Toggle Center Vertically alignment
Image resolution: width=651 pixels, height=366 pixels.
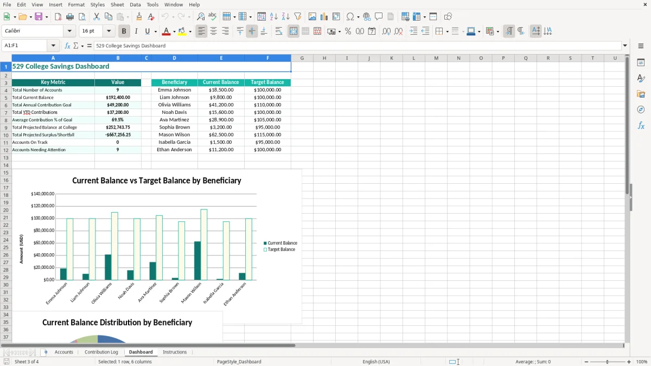point(252,31)
